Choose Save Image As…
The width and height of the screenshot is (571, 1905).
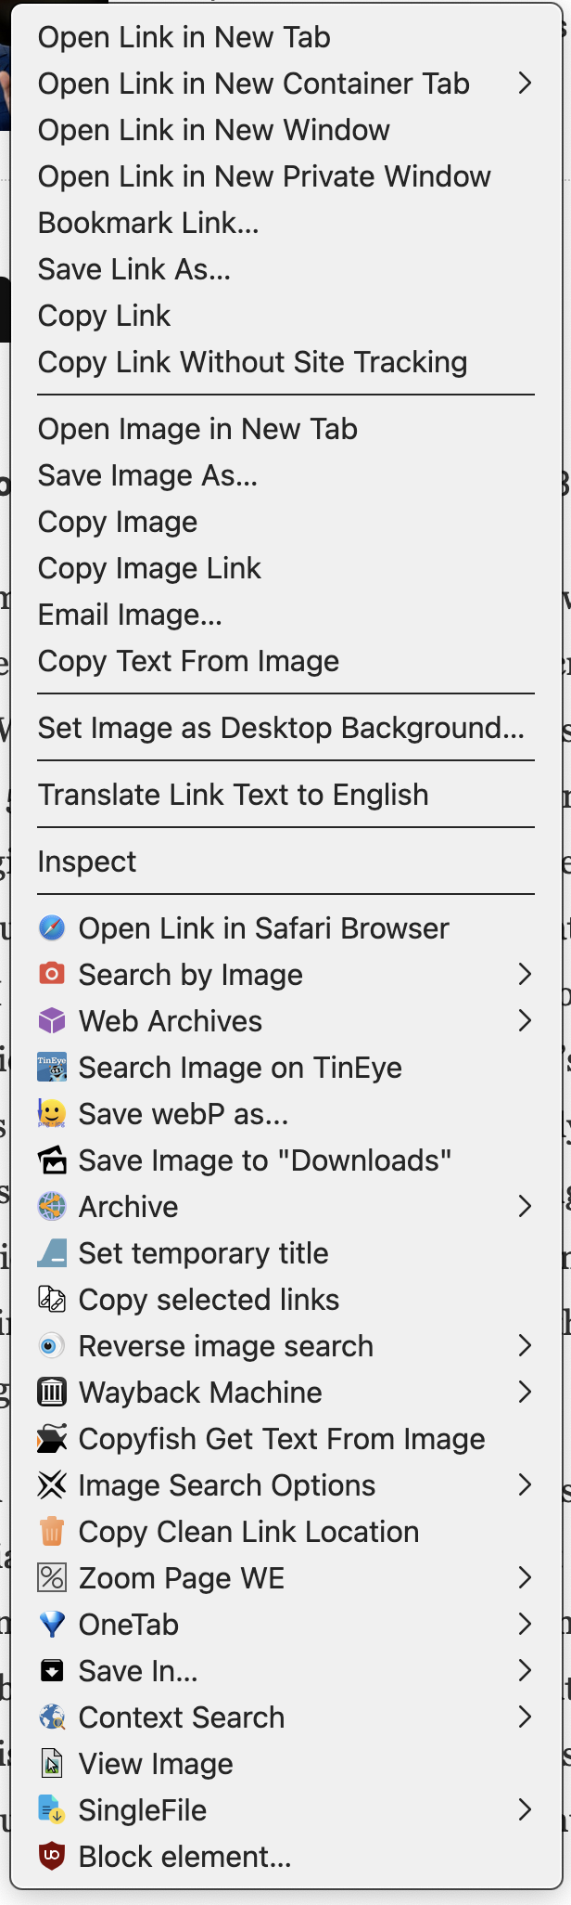[147, 475]
